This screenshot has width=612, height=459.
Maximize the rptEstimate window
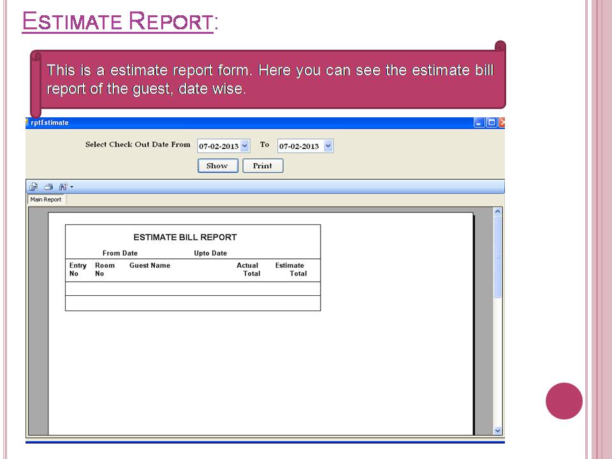tap(492, 122)
